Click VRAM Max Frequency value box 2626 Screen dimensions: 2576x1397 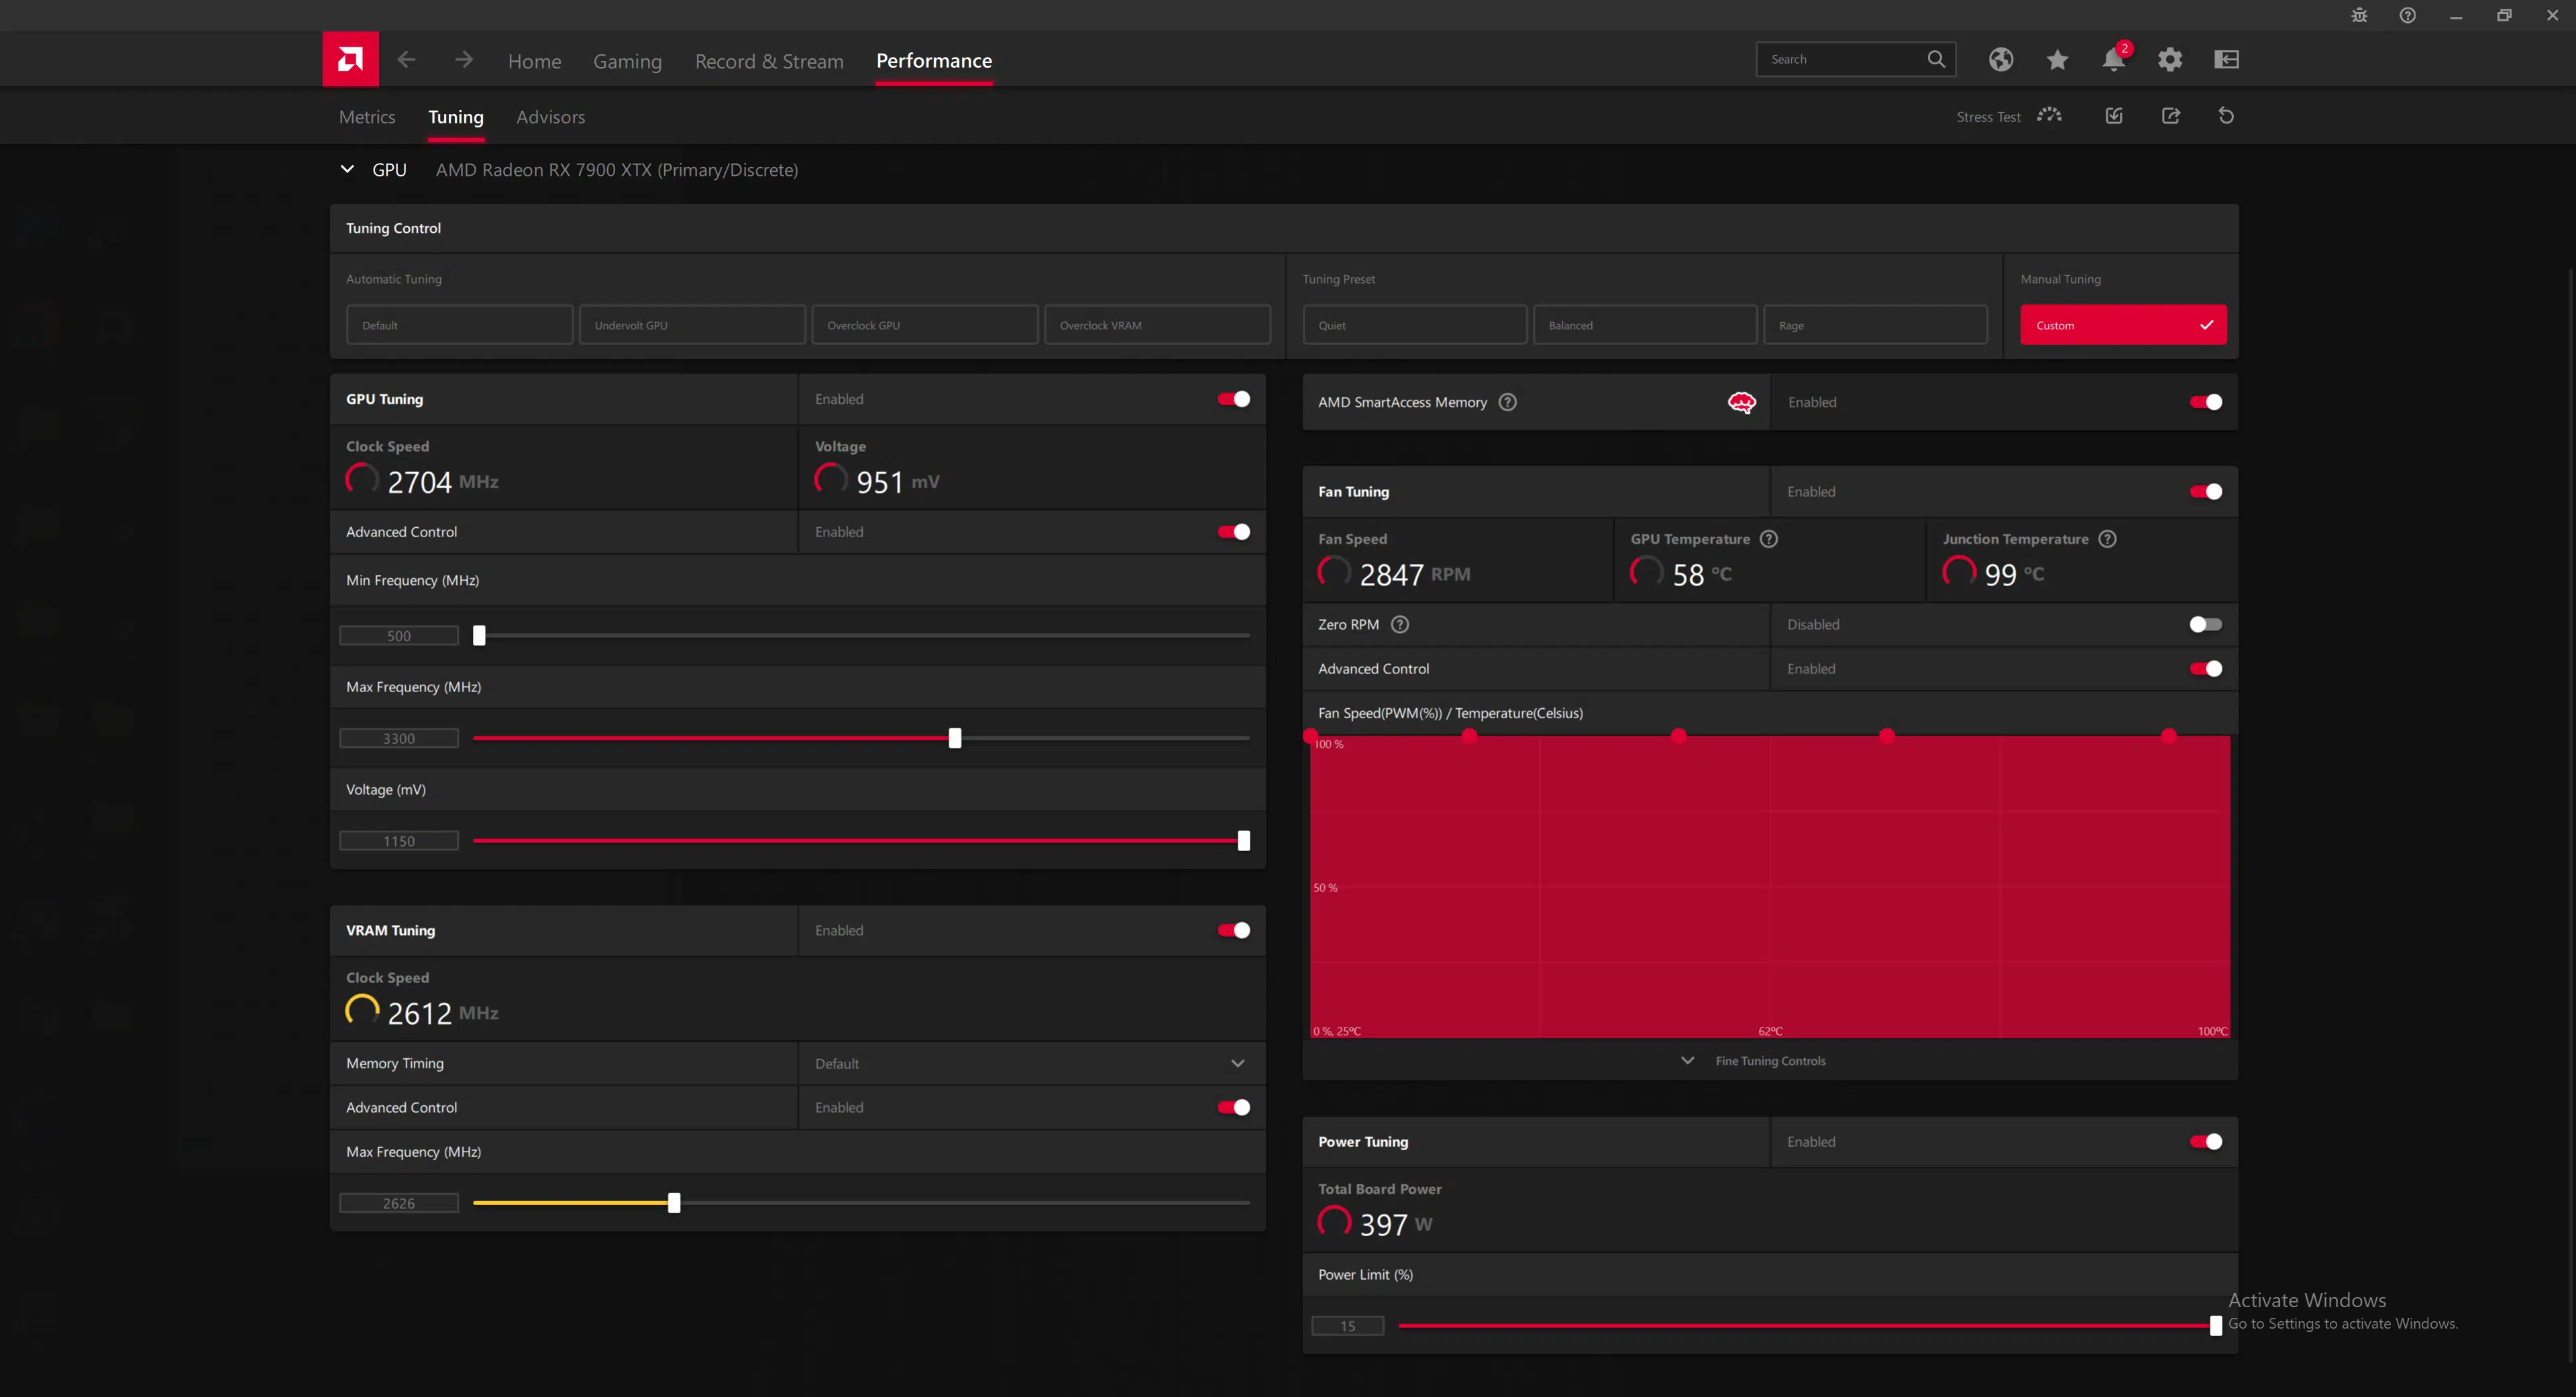[399, 1204]
